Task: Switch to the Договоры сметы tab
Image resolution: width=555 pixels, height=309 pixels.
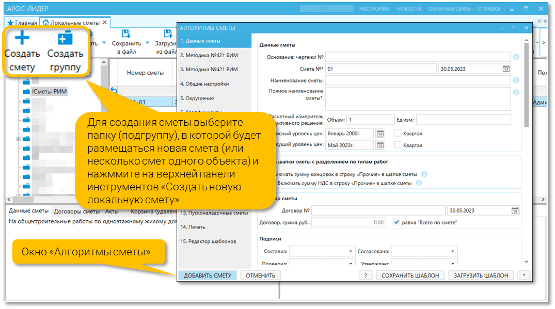Action: coord(76,212)
